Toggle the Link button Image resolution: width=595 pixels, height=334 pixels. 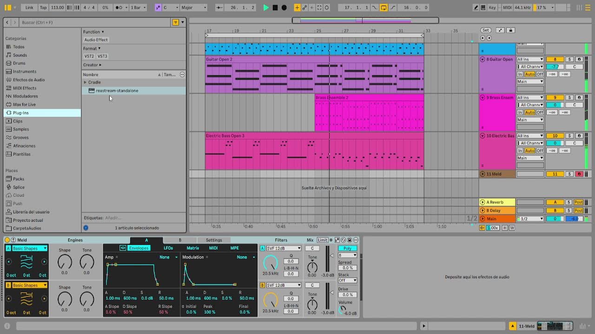[29, 7]
